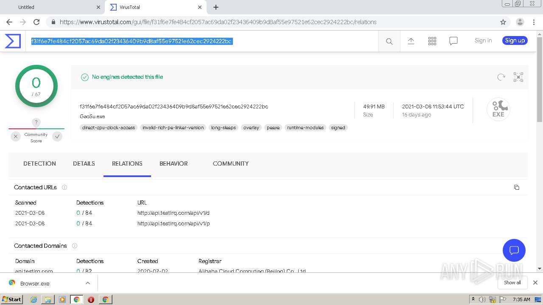Open the comments speech bubble icon
This screenshot has height=305, width=543.
453,41
